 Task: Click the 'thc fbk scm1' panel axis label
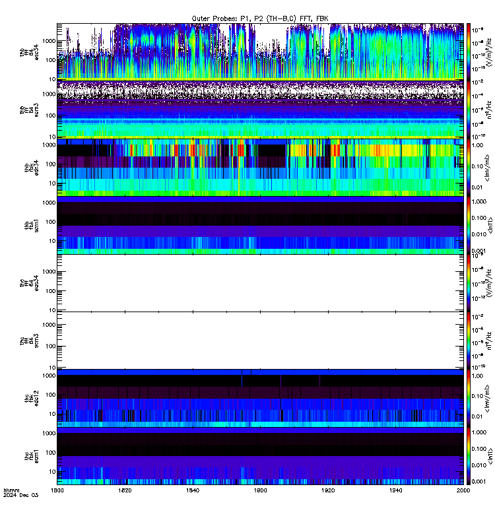(31, 456)
